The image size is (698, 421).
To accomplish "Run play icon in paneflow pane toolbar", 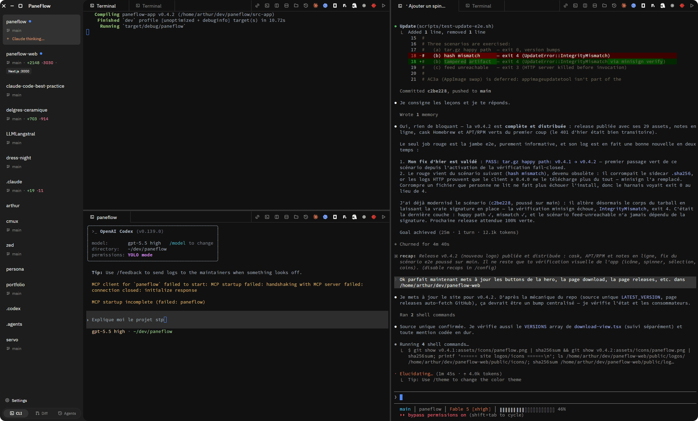I will coord(383,217).
